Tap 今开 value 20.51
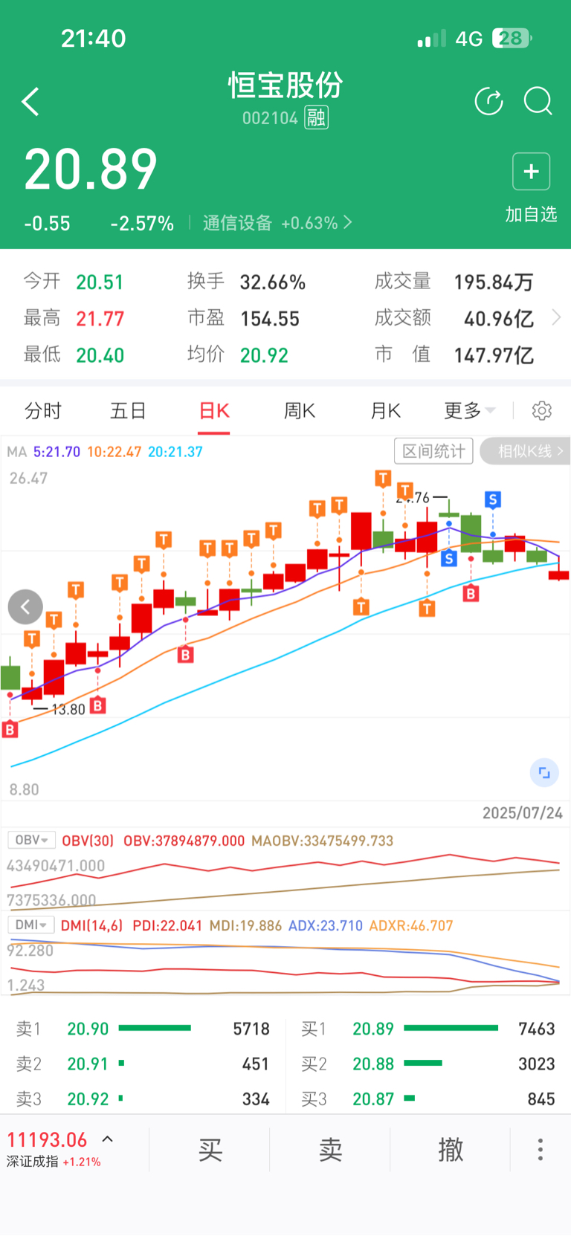This screenshot has width=571, height=1236. tap(100, 282)
